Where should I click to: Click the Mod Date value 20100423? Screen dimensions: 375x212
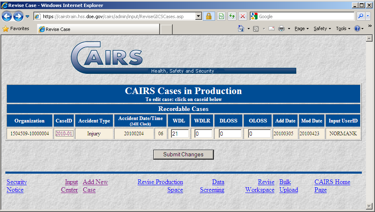point(312,134)
